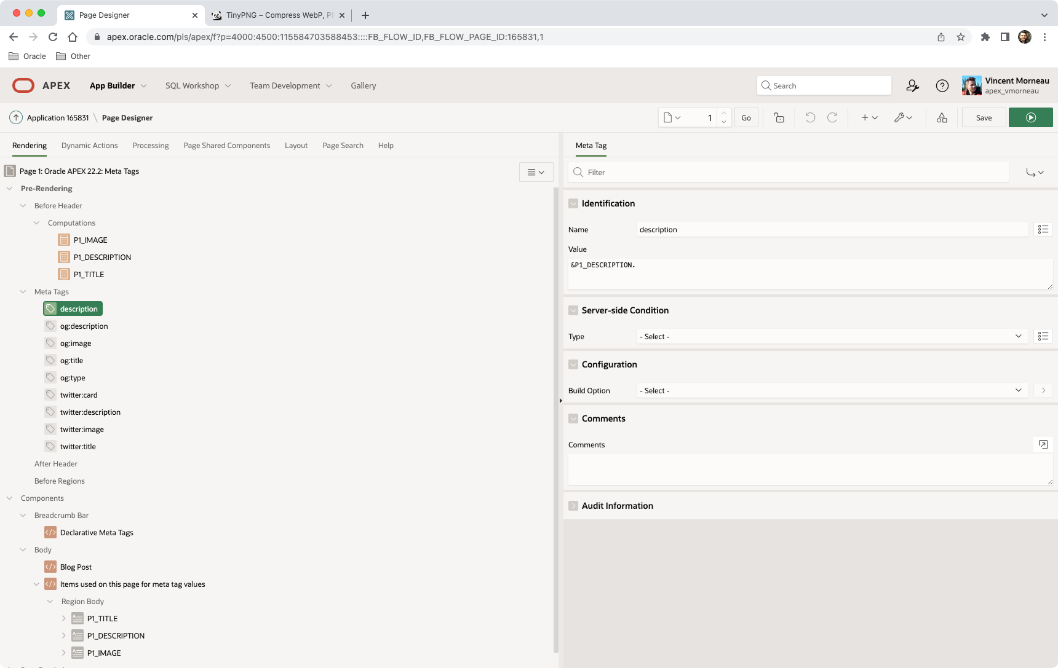1058x668 pixels.
Task: Reload the page with the refresh icon
Action: tap(53, 37)
